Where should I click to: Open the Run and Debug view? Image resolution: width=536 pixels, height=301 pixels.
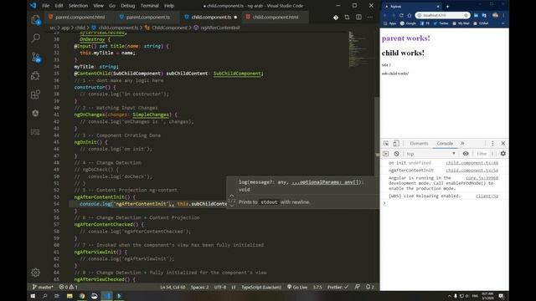(x=35, y=75)
